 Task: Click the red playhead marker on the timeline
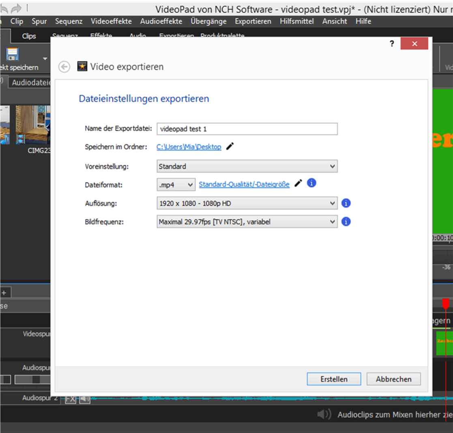(x=446, y=303)
